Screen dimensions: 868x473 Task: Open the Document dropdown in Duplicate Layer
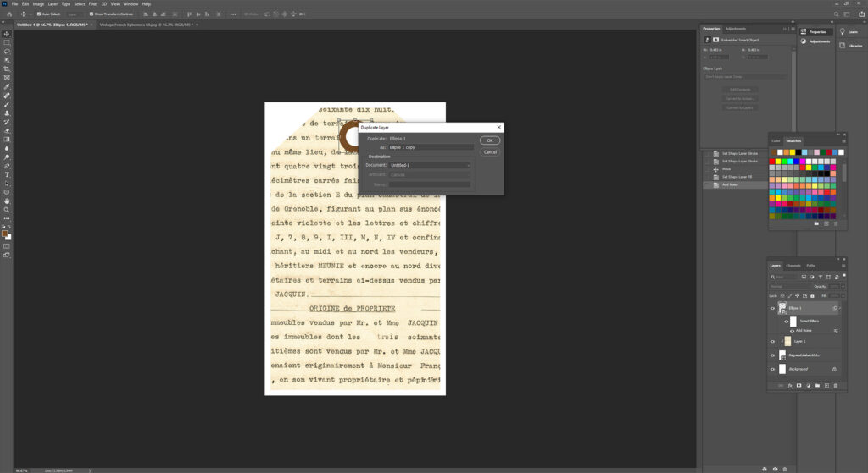430,165
